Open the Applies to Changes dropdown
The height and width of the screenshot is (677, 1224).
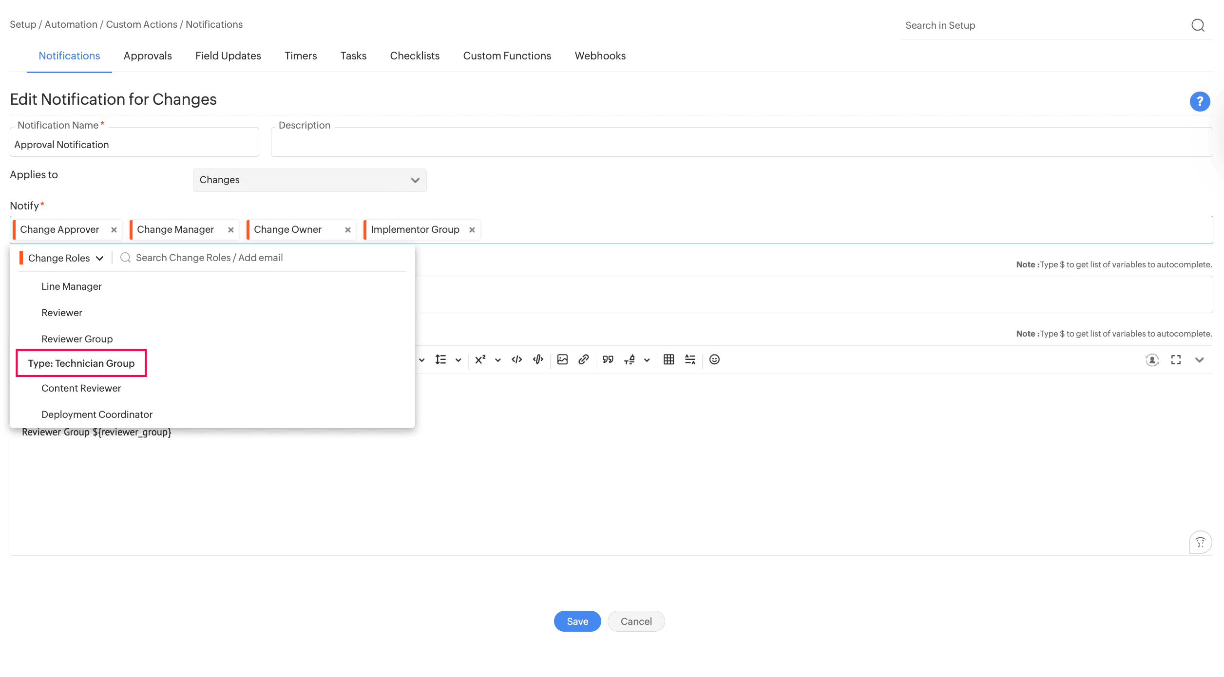pyautogui.click(x=310, y=180)
